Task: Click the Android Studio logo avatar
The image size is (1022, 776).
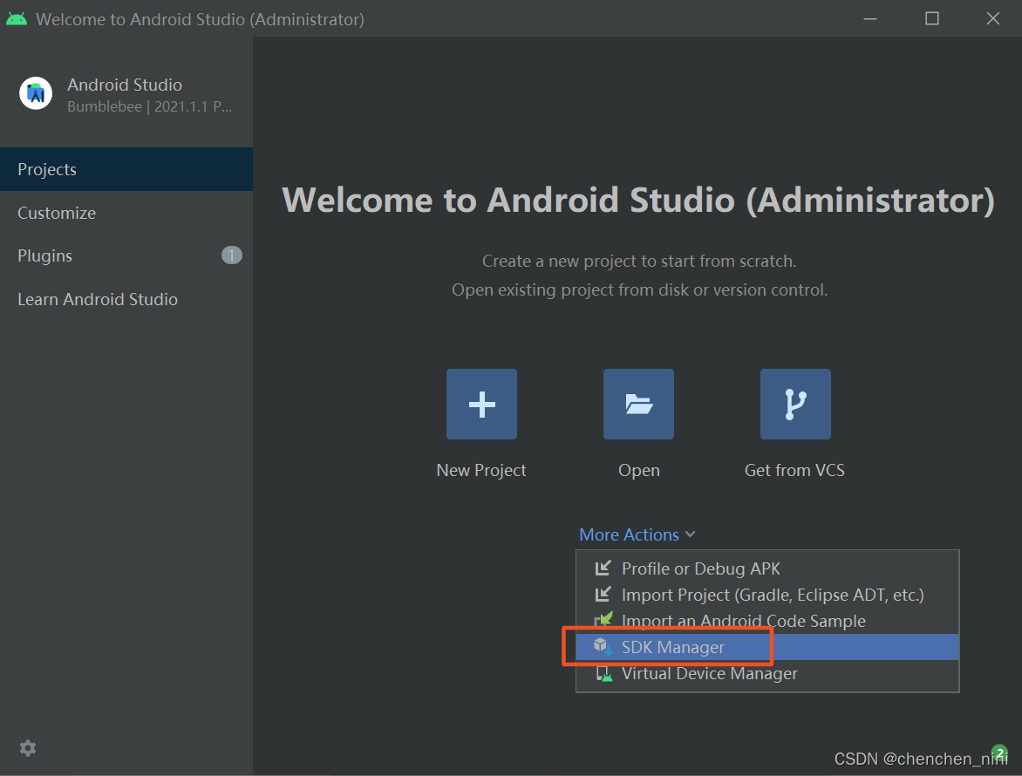Action: [x=36, y=93]
